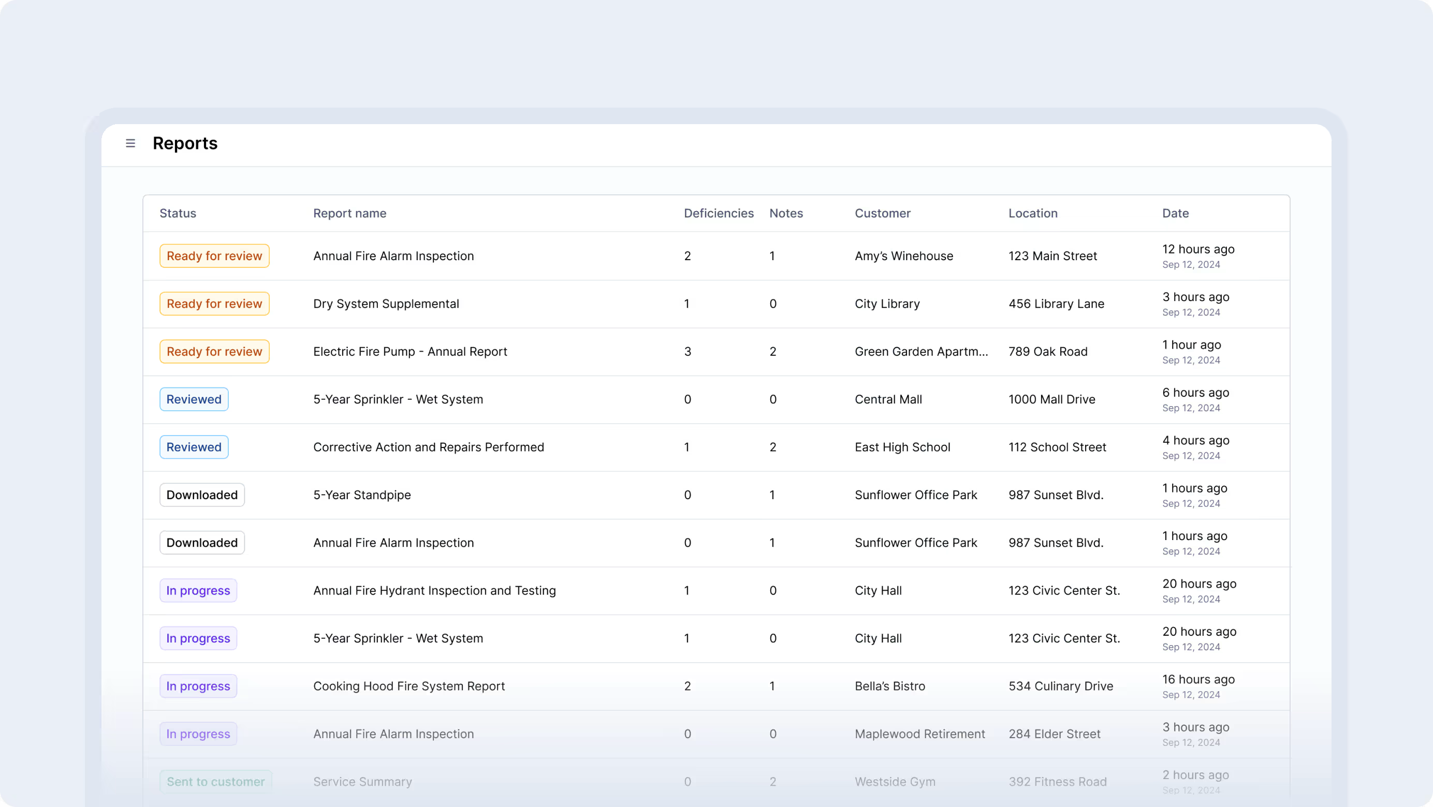The height and width of the screenshot is (807, 1433).
Task: Select the East High School customer cell
Action: coord(902,447)
